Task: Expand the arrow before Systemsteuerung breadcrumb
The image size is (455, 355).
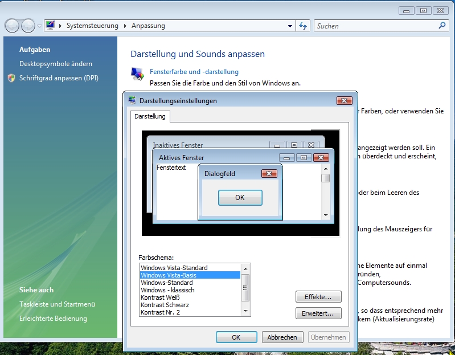Action: click(60, 26)
